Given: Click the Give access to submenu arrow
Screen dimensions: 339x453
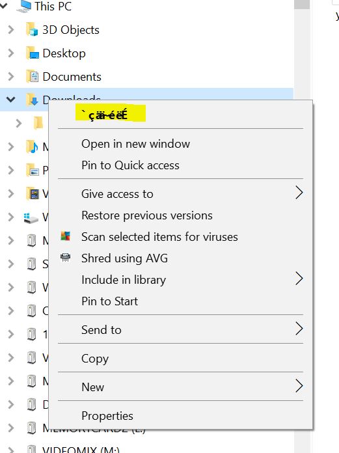Looking at the screenshot, I should (x=299, y=193).
